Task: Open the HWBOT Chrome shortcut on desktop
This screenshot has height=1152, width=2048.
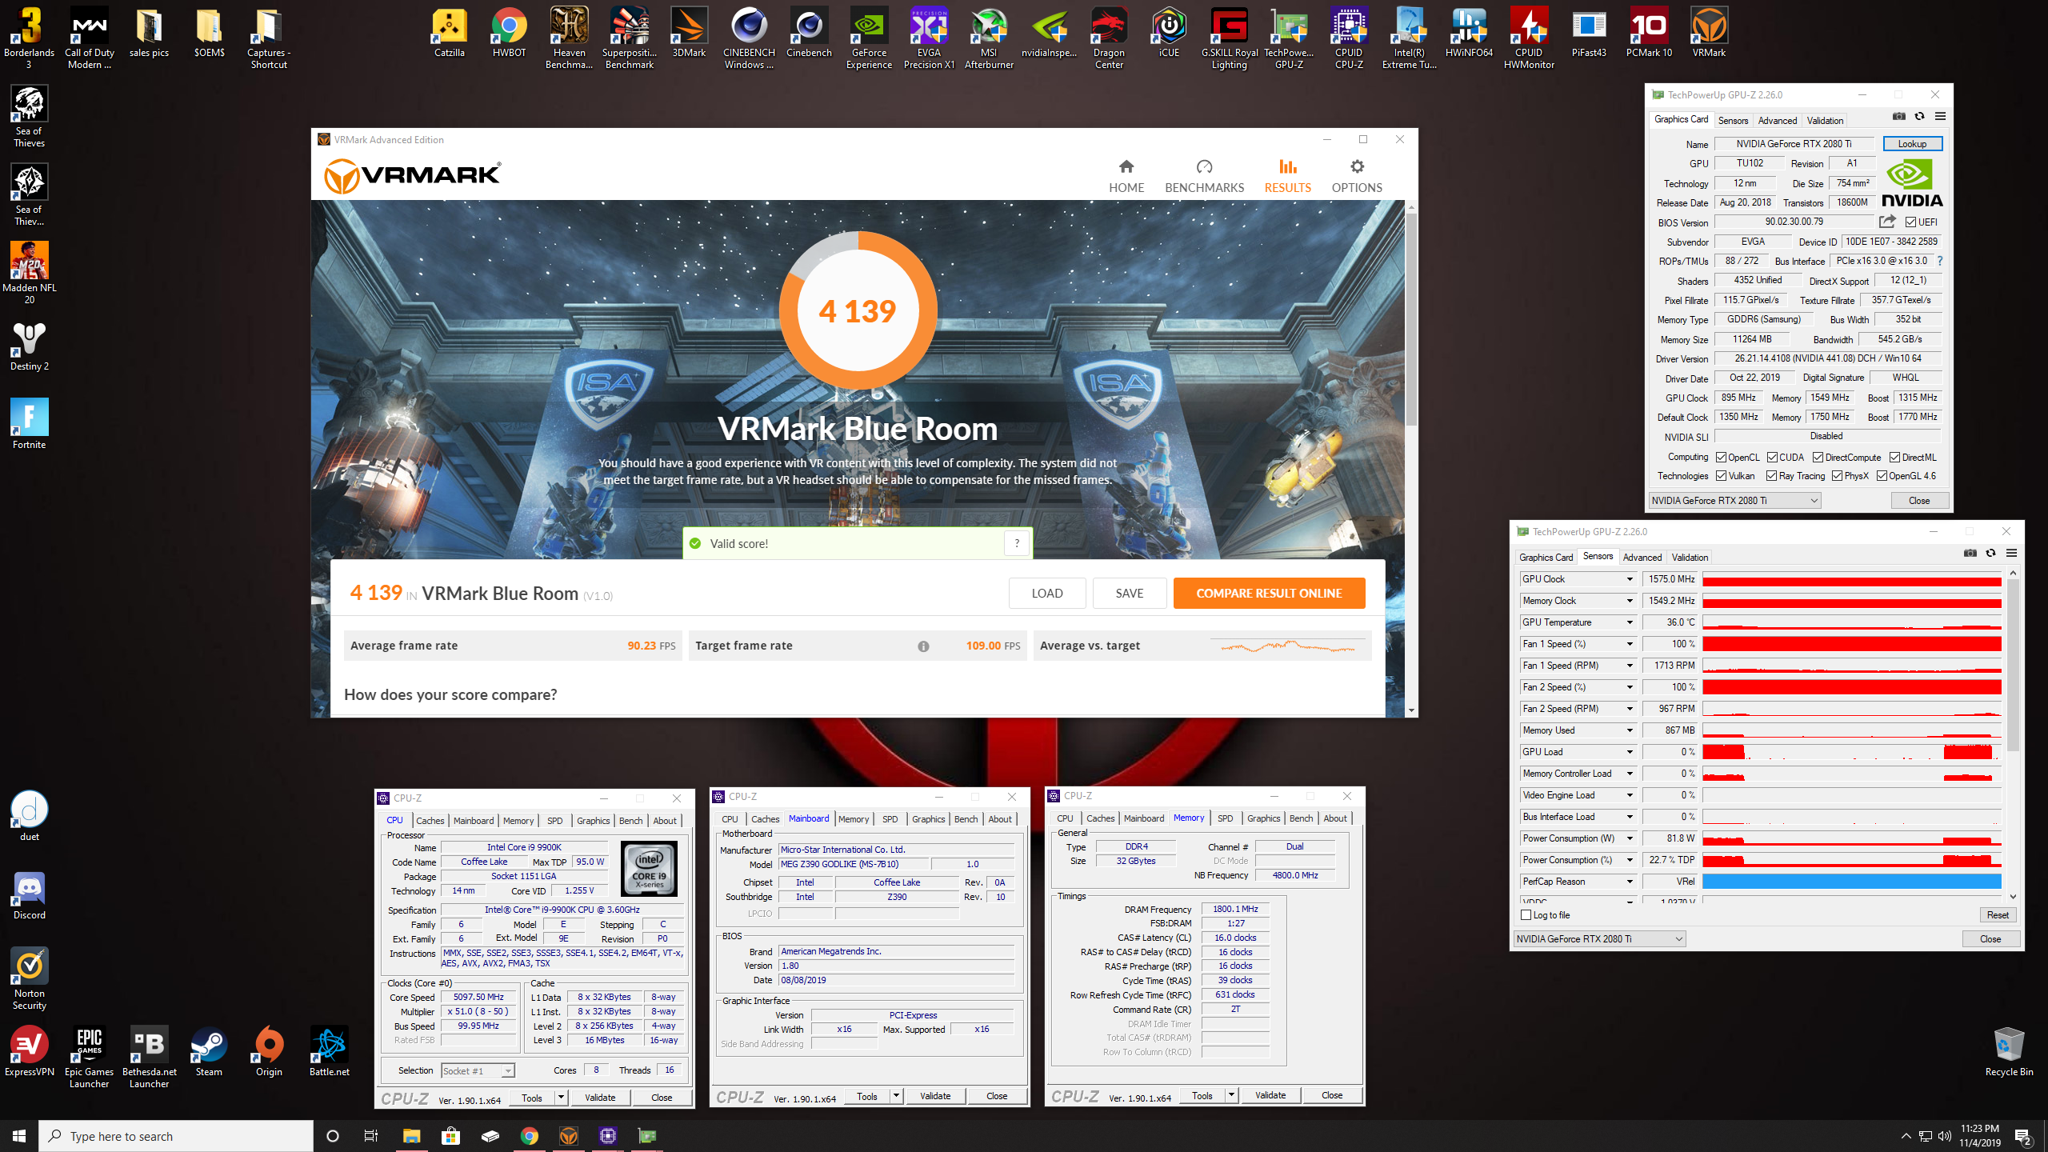Action: pos(509,33)
